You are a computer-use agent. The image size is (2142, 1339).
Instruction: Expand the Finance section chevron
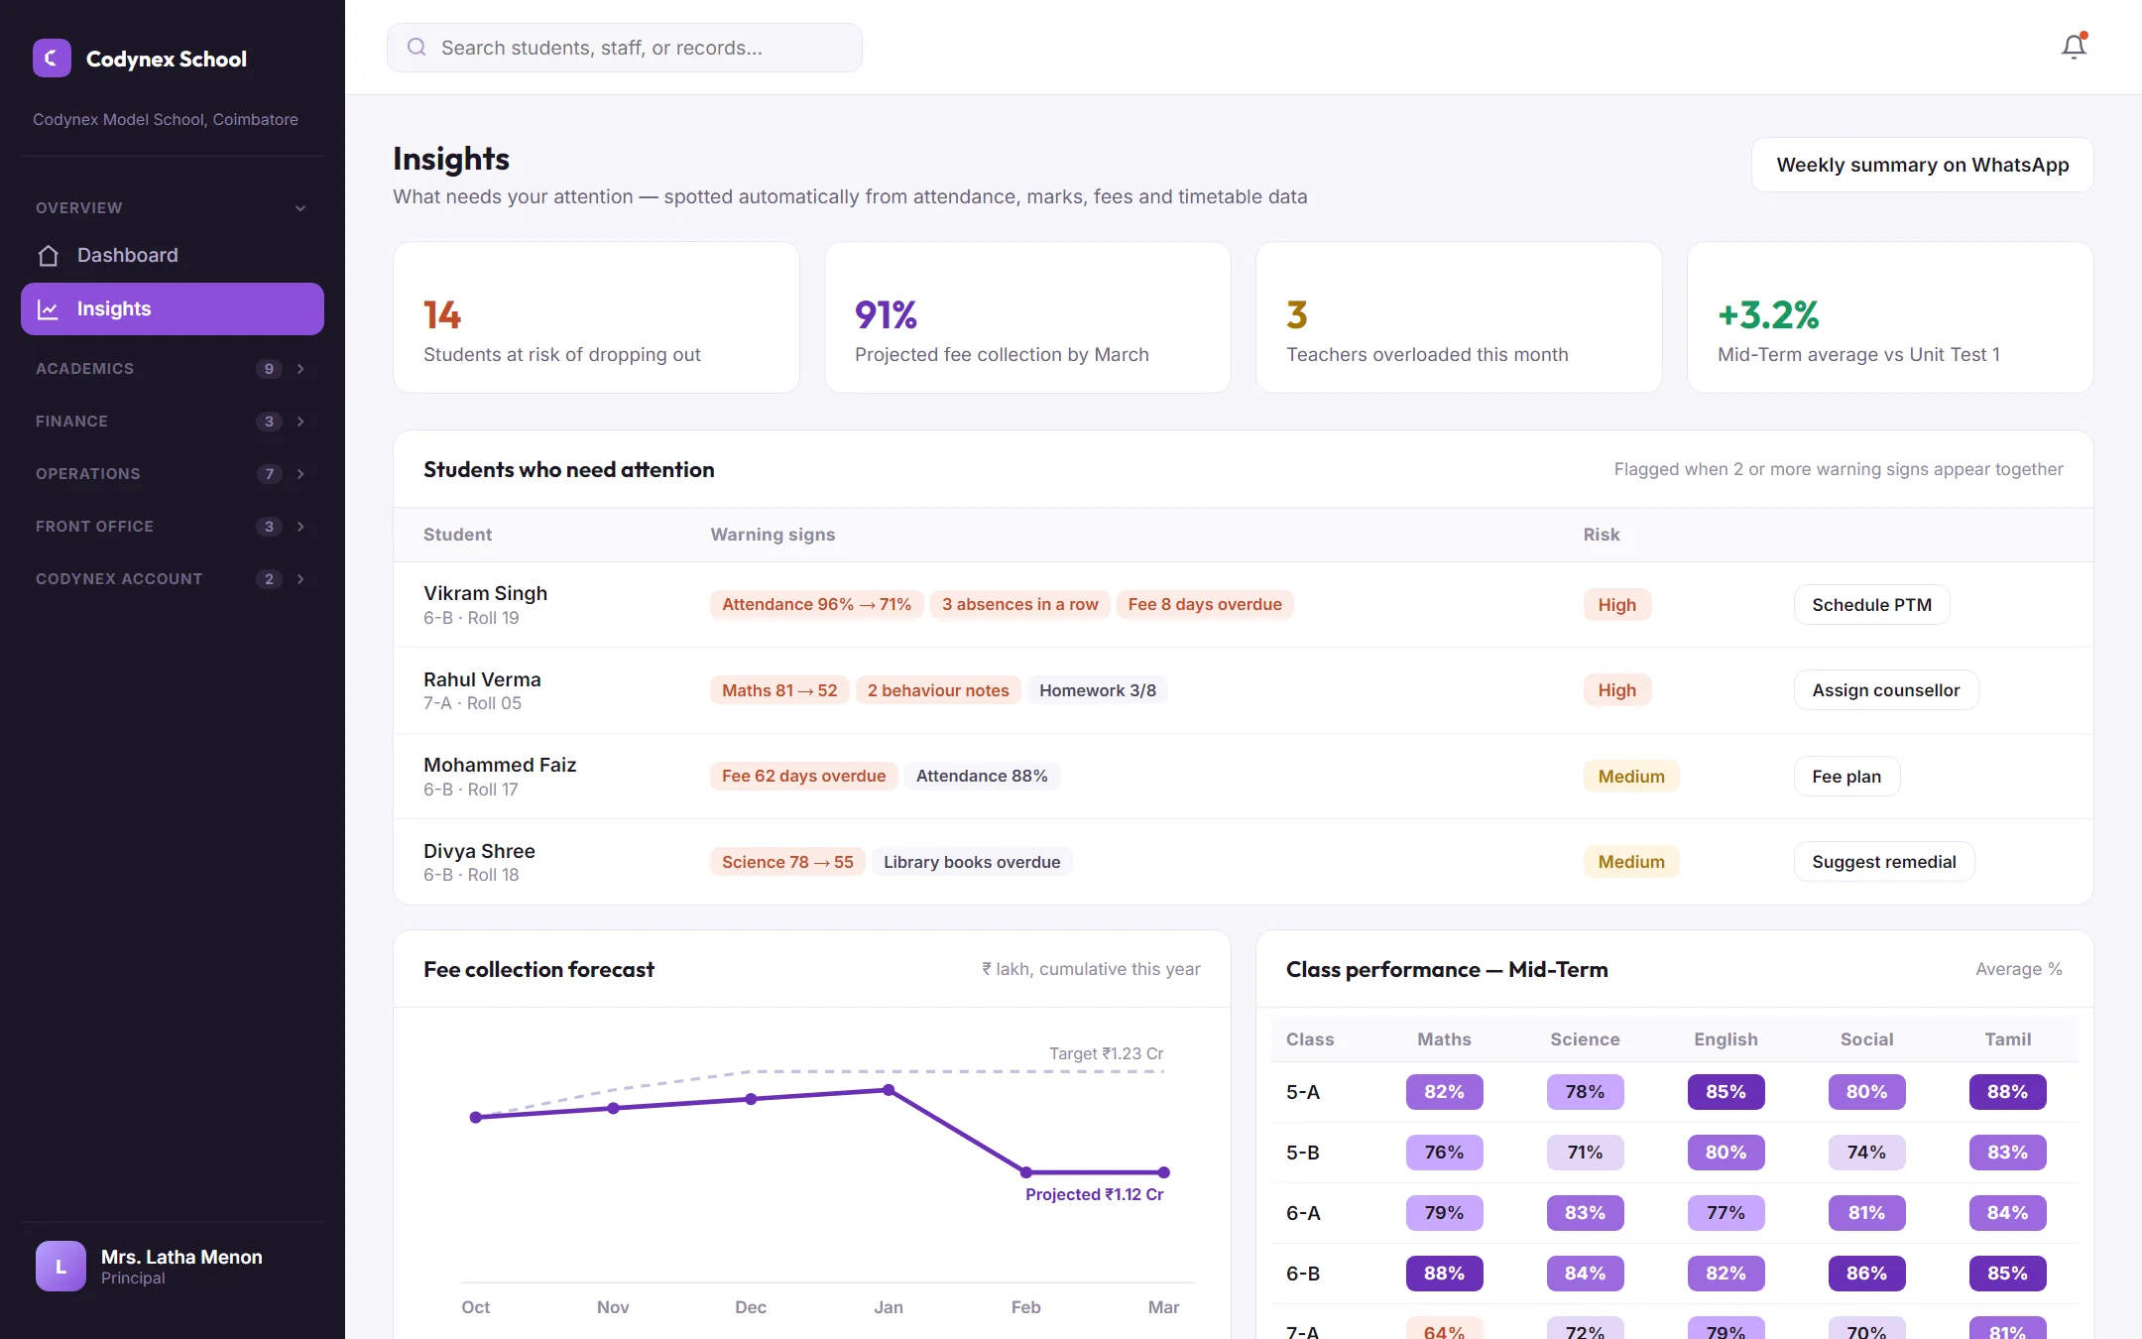coord(300,422)
